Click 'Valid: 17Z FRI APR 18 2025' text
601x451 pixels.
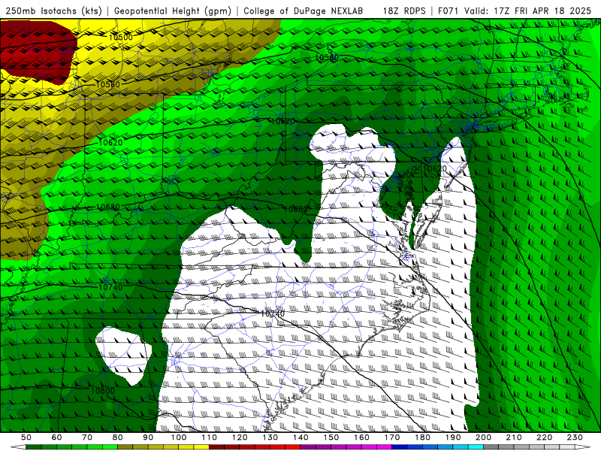pos(528,11)
